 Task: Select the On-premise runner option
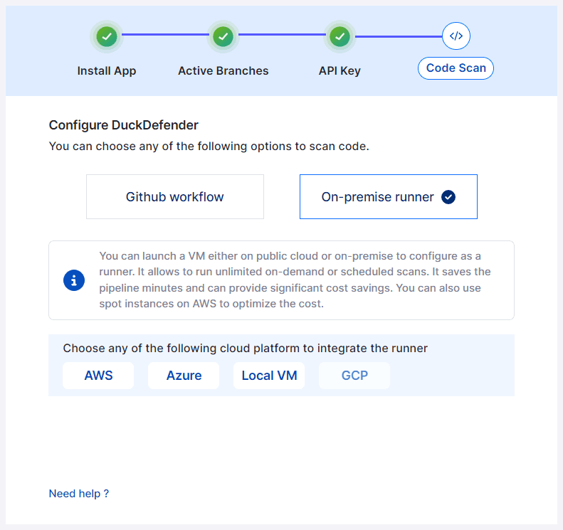[389, 196]
